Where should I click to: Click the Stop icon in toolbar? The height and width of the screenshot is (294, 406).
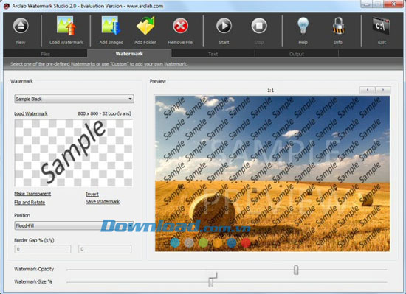(x=259, y=26)
